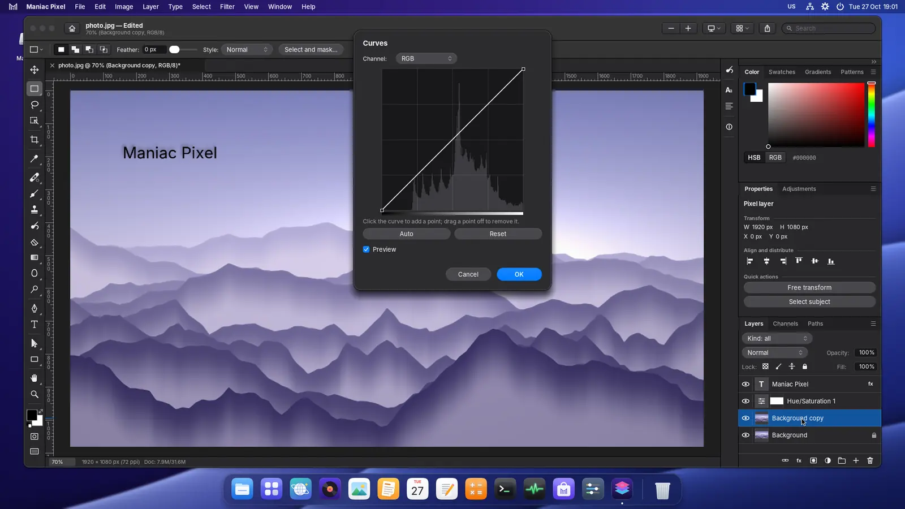Select the Type tool in toolbar
The image size is (905, 509).
pos(35,325)
